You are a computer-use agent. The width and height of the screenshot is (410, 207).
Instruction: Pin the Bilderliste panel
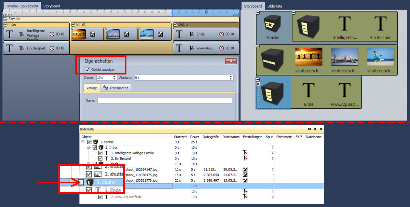click(x=315, y=129)
